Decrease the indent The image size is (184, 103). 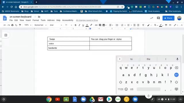click(x=134, y=25)
